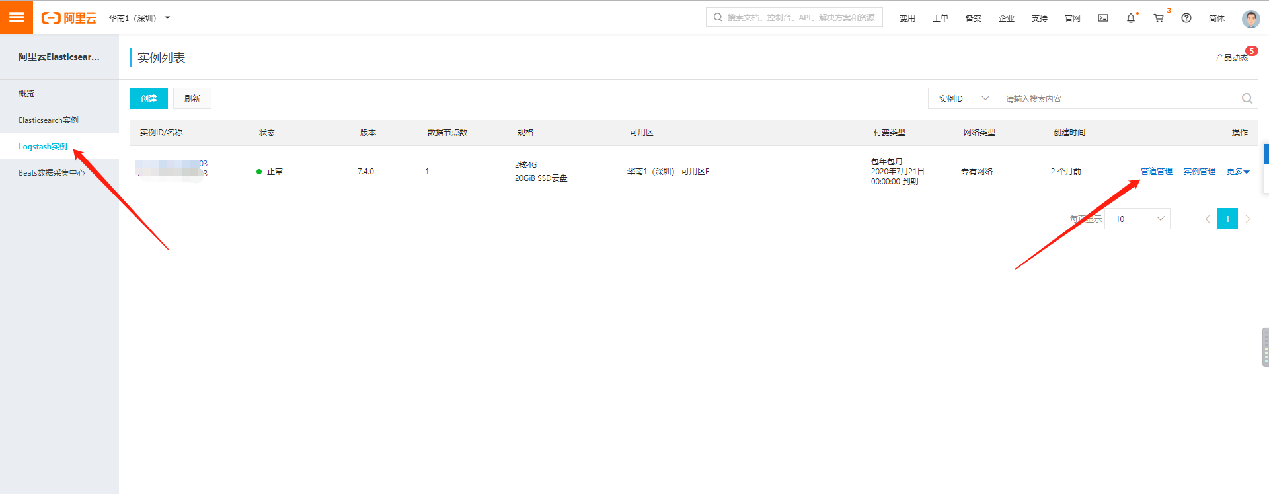Open the 更多 actions dropdown
The height and width of the screenshot is (494, 1269).
click(1238, 171)
